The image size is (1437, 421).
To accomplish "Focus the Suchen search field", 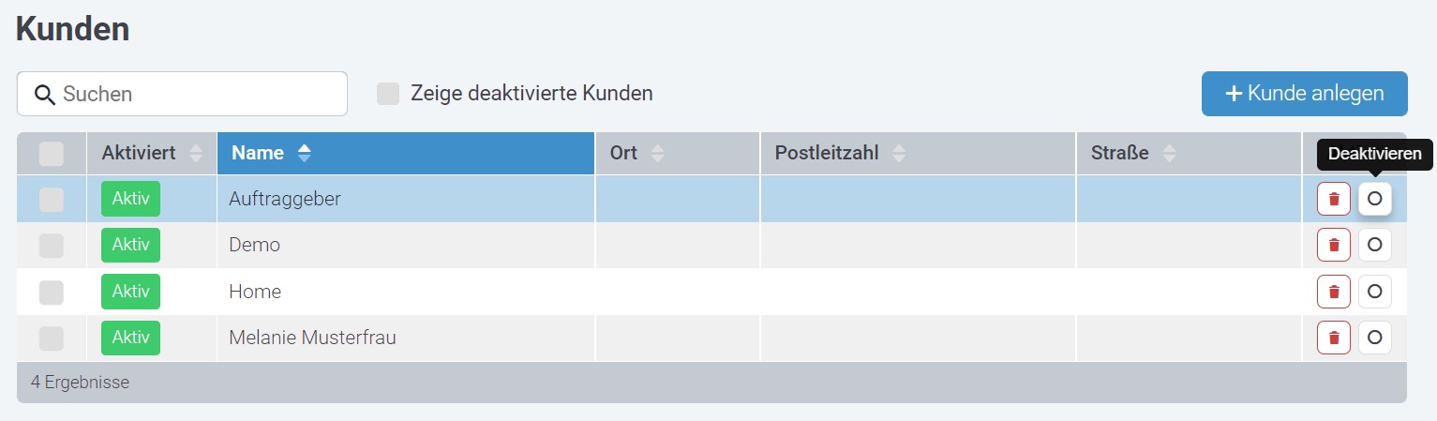I will pyautogui.click(x=182, y=94).
